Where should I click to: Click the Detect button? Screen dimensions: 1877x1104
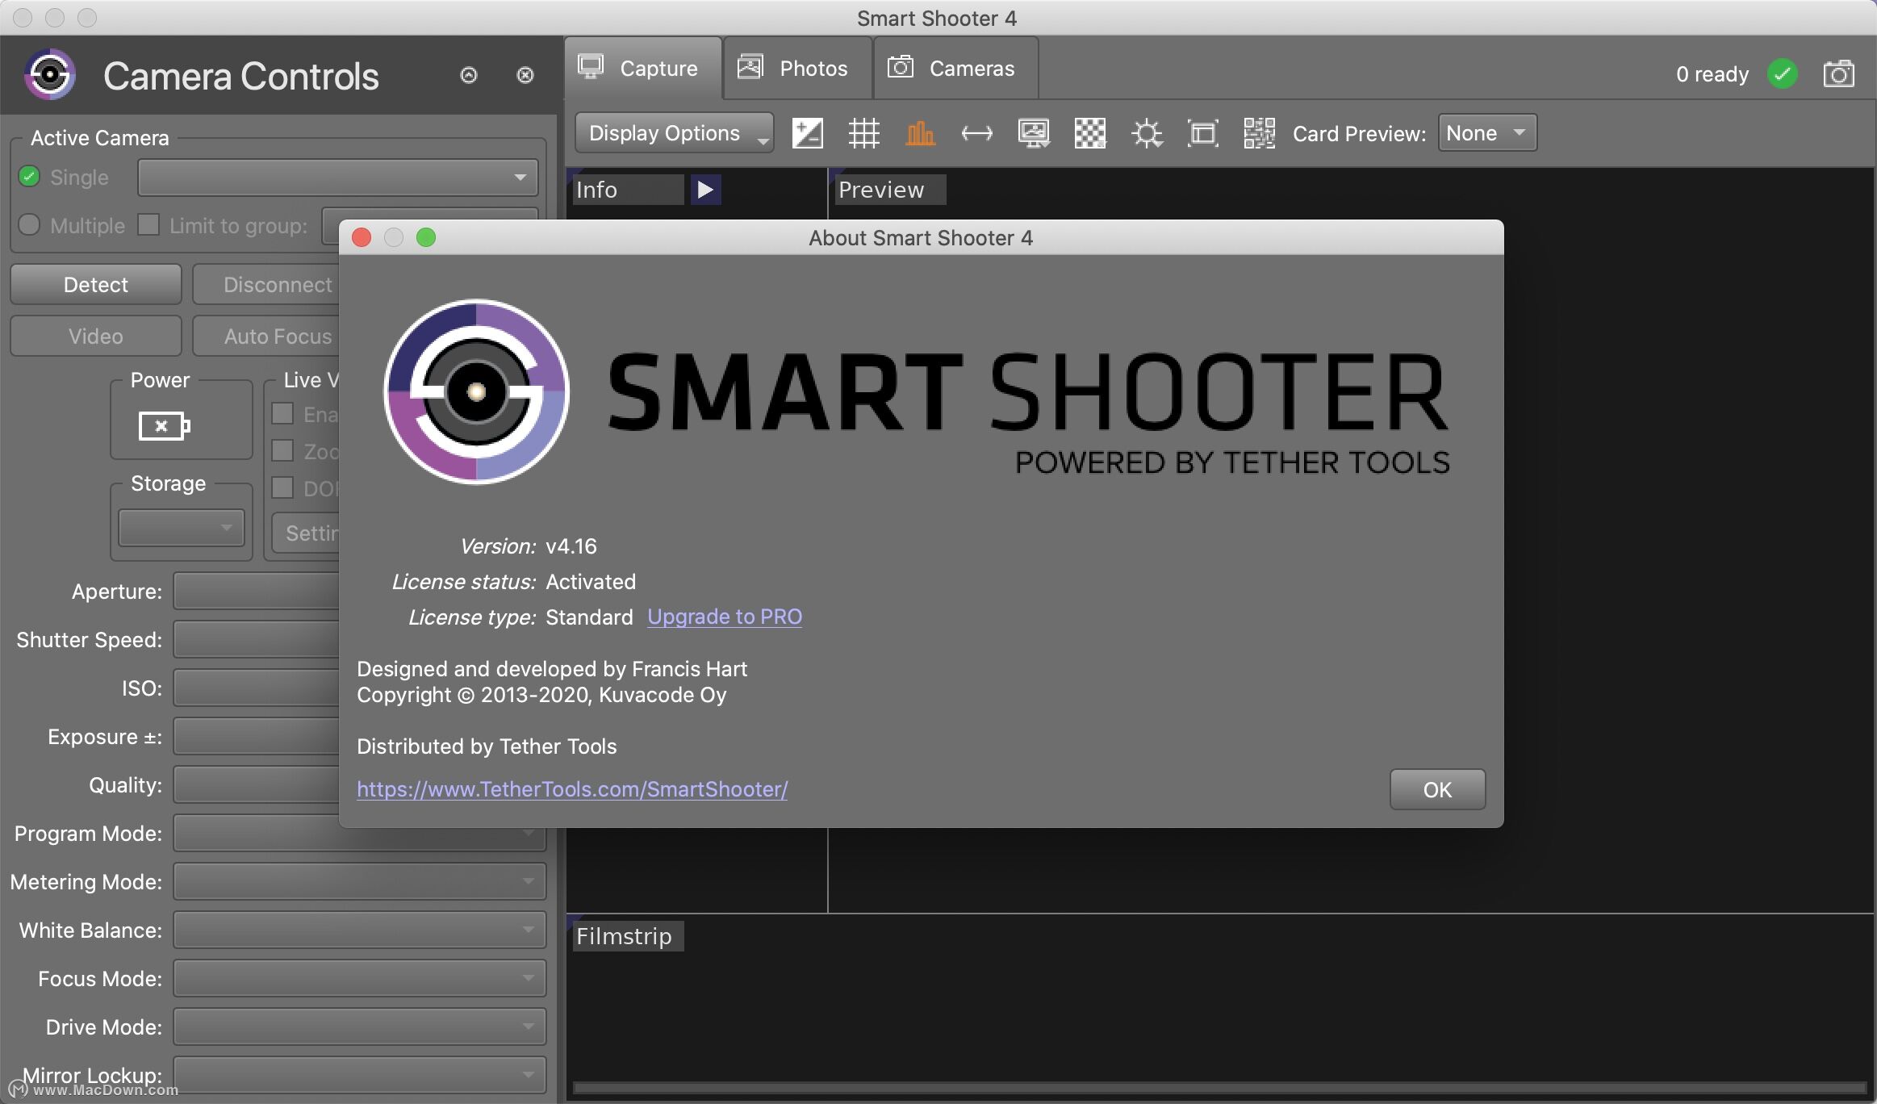pos(96,284)
